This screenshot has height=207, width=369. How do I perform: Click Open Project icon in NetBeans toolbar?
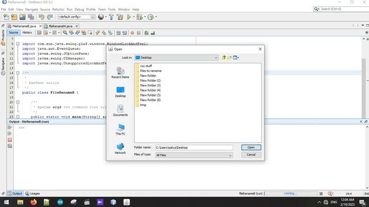(x=22, y=17)
